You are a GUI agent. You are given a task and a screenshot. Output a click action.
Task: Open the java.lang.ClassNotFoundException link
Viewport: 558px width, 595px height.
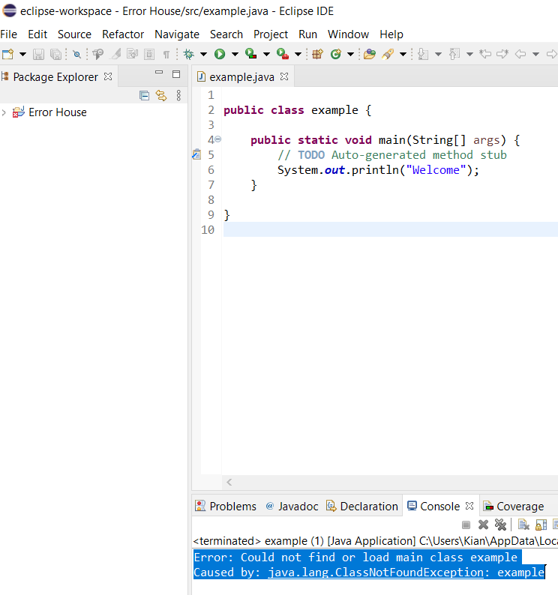(376, 573)
